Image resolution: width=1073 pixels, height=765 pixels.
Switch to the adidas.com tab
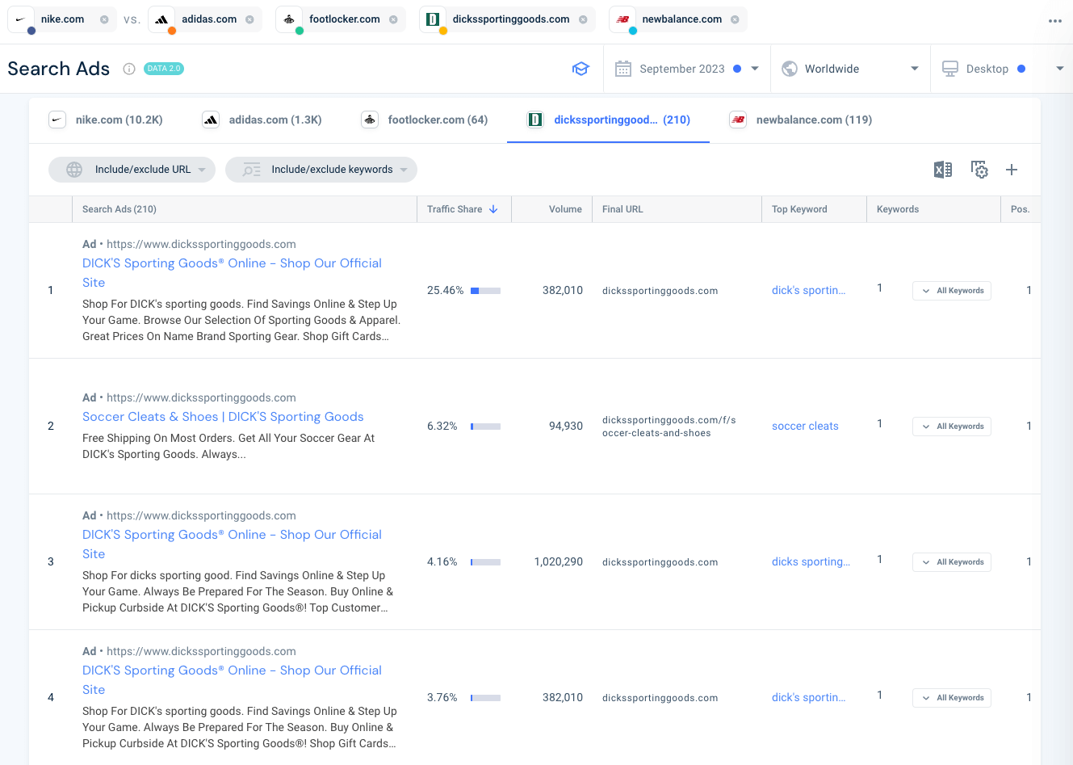click(x=262, y=119)
